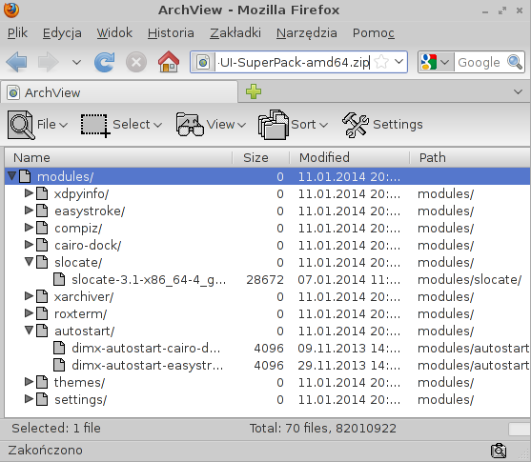Expand the cairo-dock/ folder

[29, 245]
